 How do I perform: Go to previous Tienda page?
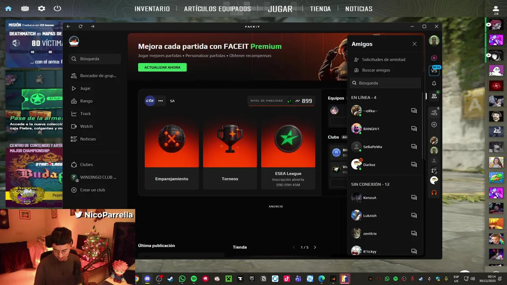[294, 247]
